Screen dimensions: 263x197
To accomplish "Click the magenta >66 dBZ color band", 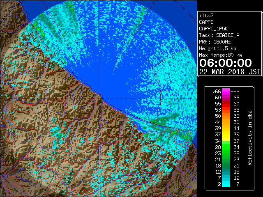I will [x=226, y=92].
